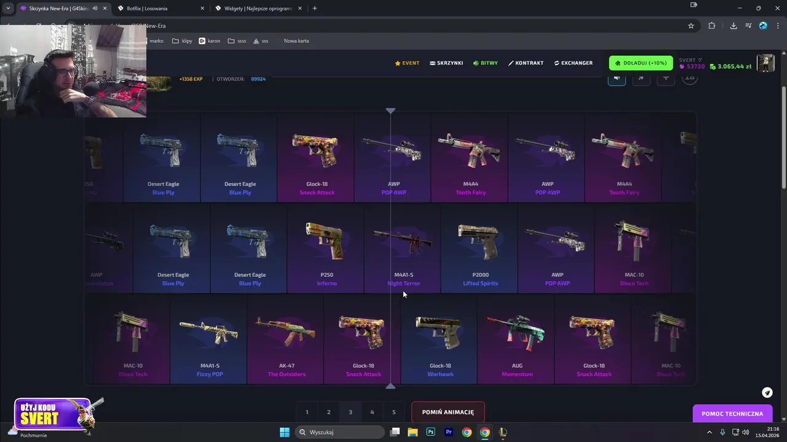Close the Widgety tab

pos(301,9)
